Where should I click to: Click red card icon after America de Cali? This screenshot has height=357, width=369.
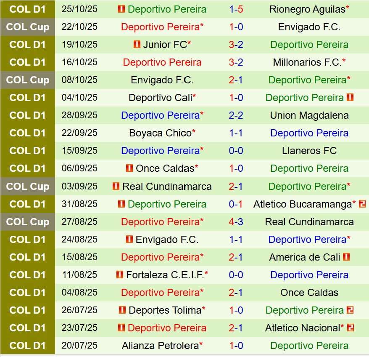pos(346,257)
